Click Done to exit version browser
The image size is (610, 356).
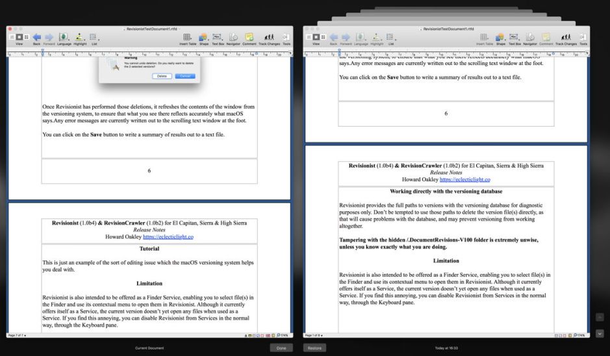pos(281,348)
